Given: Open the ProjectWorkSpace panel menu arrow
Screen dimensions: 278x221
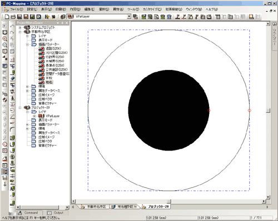Looking at the screenshot, I should [x=58, y=23].
